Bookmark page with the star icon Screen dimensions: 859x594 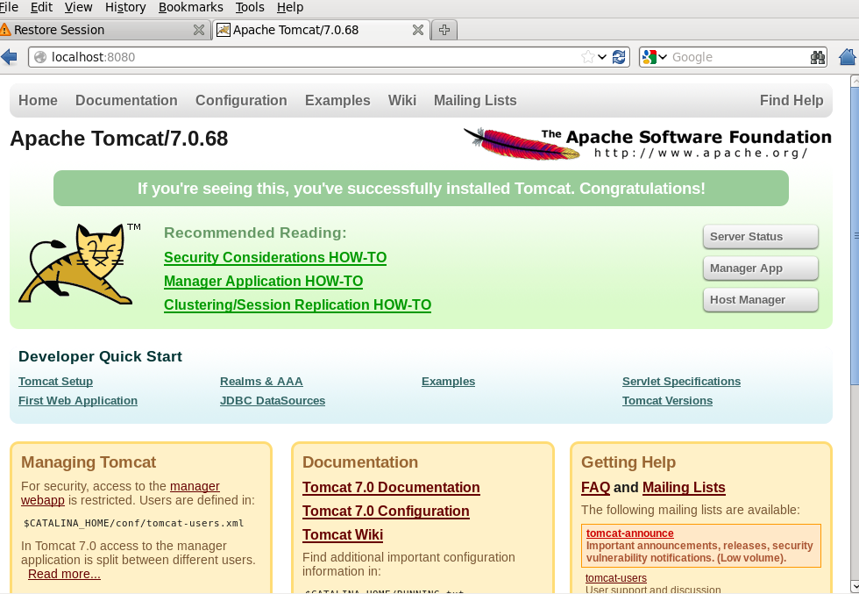[588, 56]
